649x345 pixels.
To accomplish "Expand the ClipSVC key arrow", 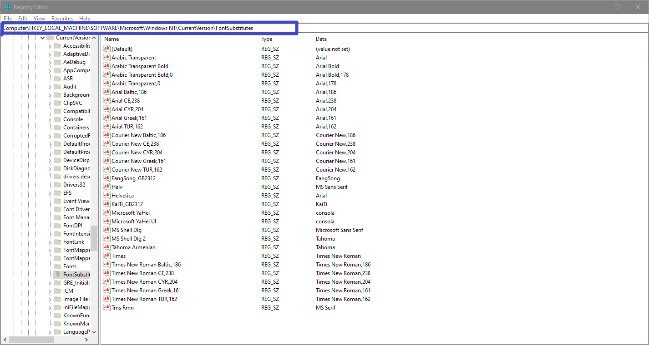I will point(50,103).
